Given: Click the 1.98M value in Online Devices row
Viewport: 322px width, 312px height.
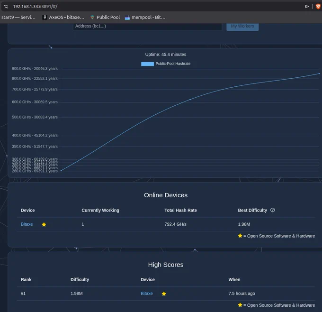Looking at the screenshot, I should (x=244, y=224).
